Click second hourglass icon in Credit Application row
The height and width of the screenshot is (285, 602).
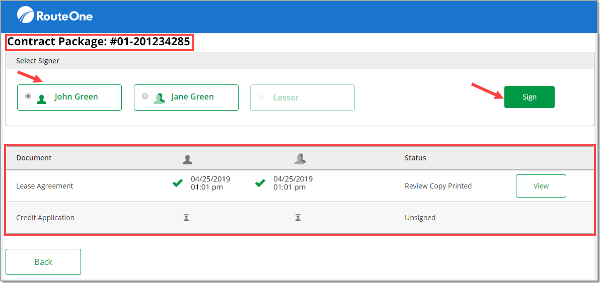(x=297, y=218)
